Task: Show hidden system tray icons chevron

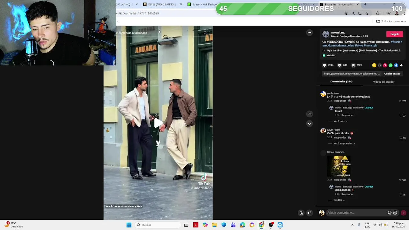Action: click(352, 225)
